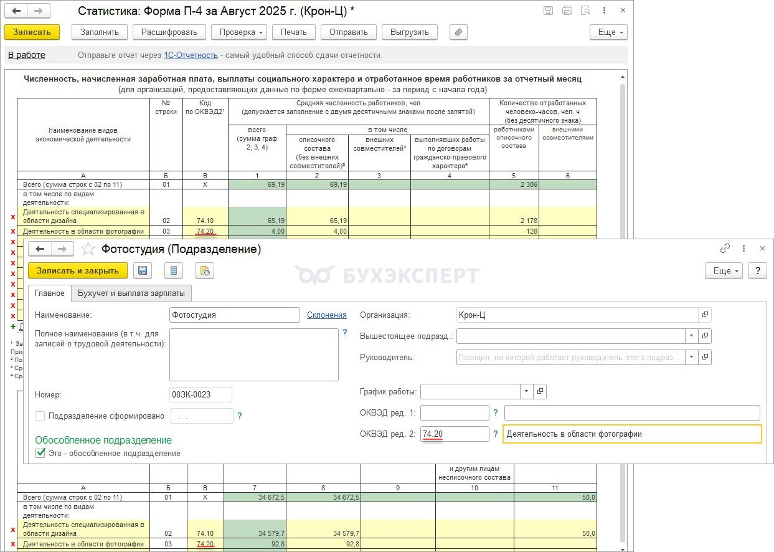Expand the Вышестоящее подразделение dropdown

coord(691,336)
